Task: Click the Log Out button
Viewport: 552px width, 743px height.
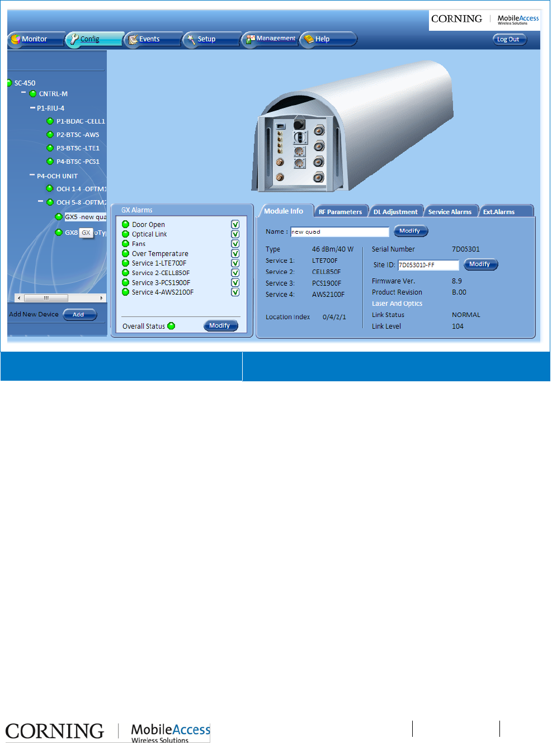Action: [509, 39]
